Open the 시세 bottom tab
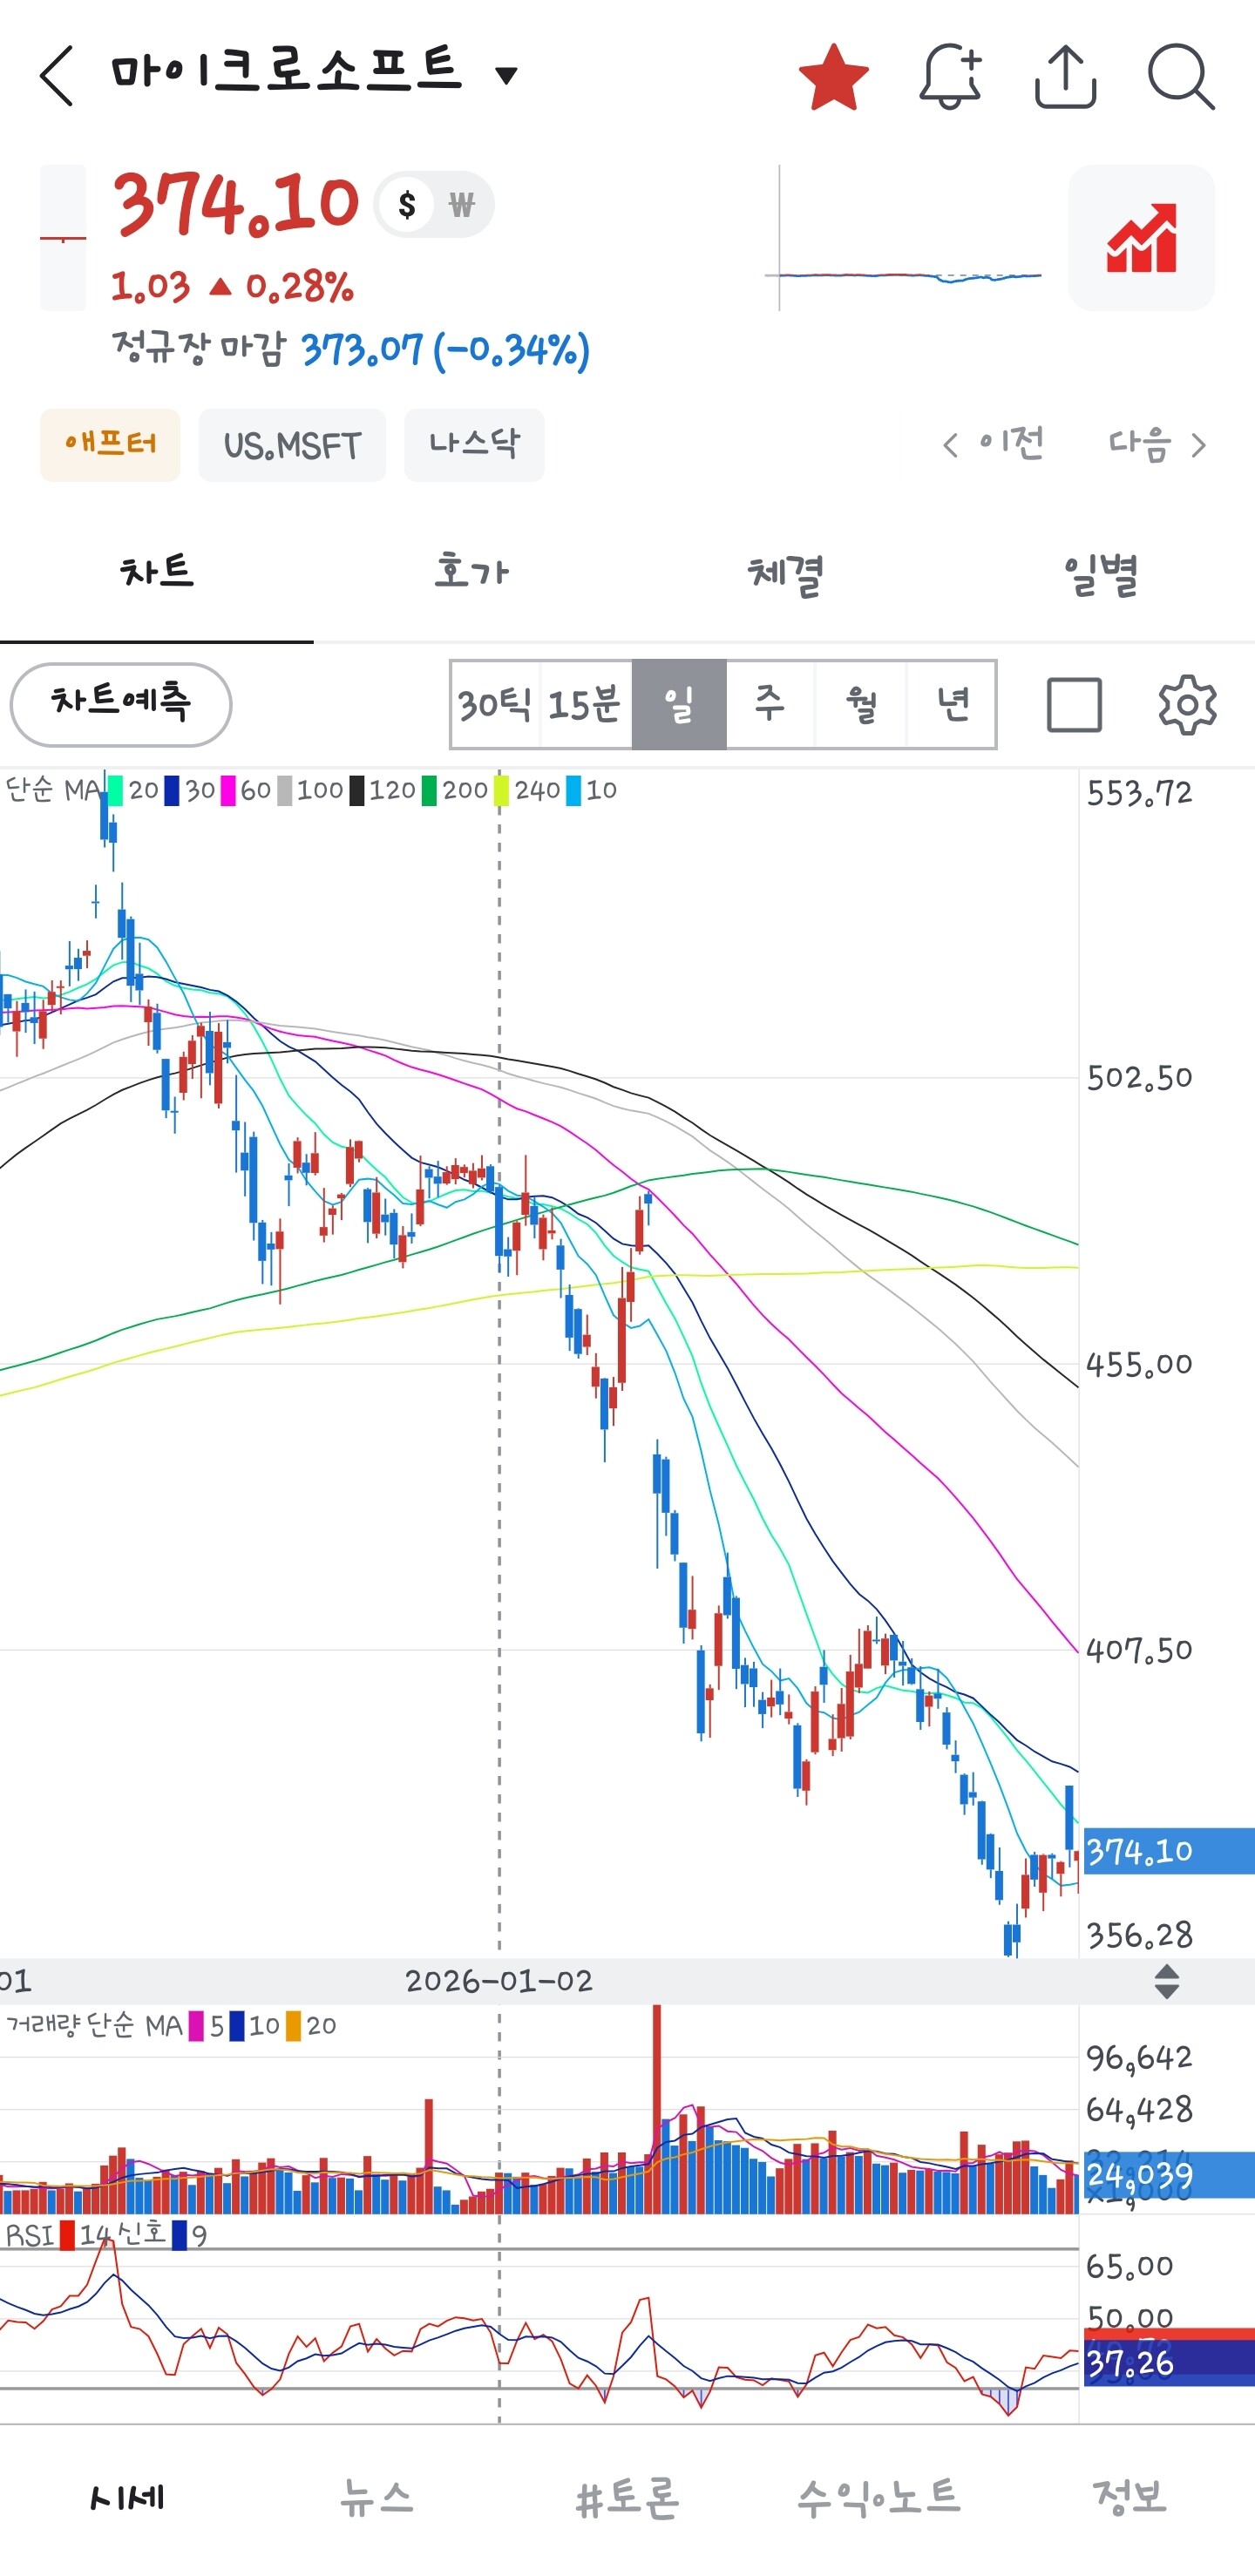The height and width of the screenshot is (2576, 1255). (126, 2497)
